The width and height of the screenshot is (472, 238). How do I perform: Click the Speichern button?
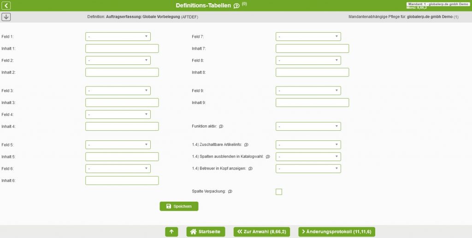pyautogui.click(x=179, y=206)
